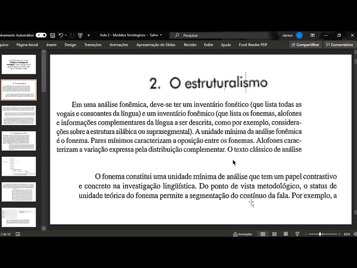Click thumbnail pane scroll down arrow
The image size is (357, 268).
click(x=44, y=228)
